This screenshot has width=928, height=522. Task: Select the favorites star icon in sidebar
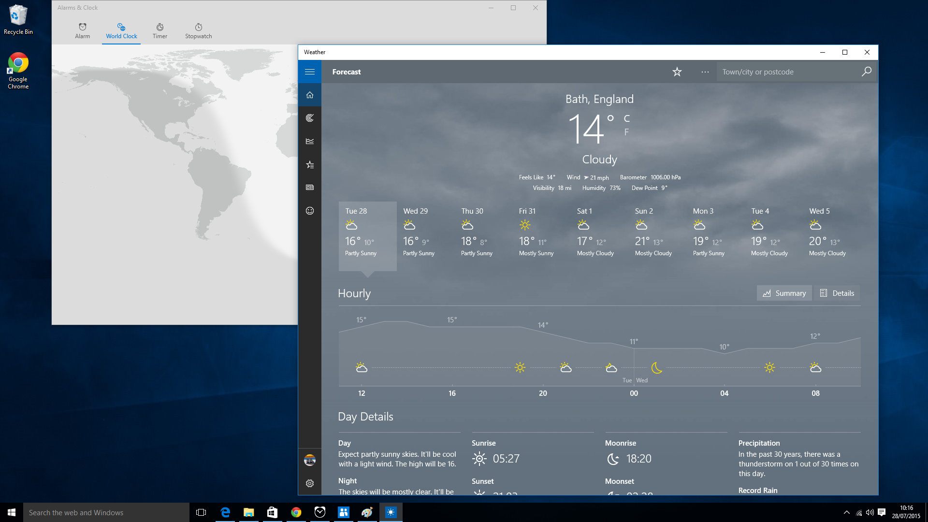310,164
